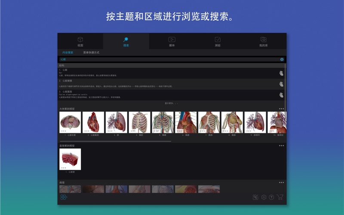Open thumbnail 2 showing the heart section
Viewport: 344px width, 215px height.
pyautogui.click(x=93, y=122)
